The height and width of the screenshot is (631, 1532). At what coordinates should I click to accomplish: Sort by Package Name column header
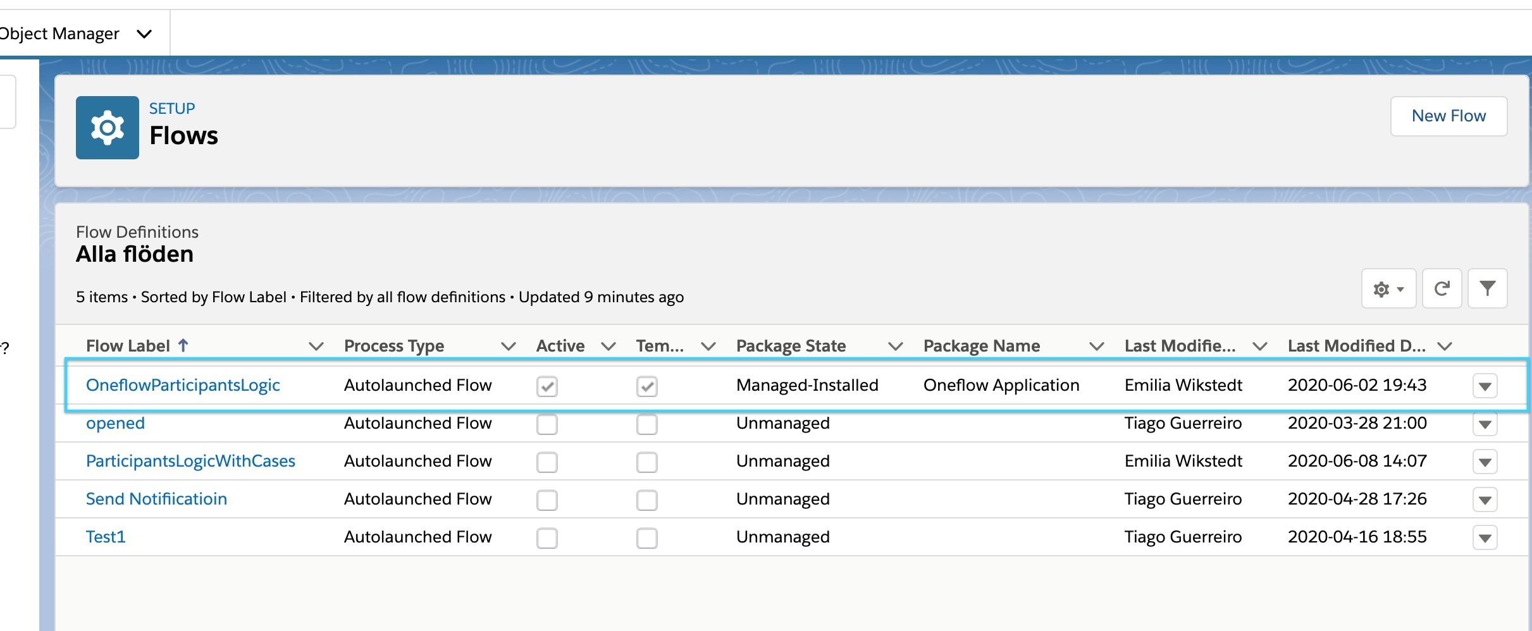[981, 346]
